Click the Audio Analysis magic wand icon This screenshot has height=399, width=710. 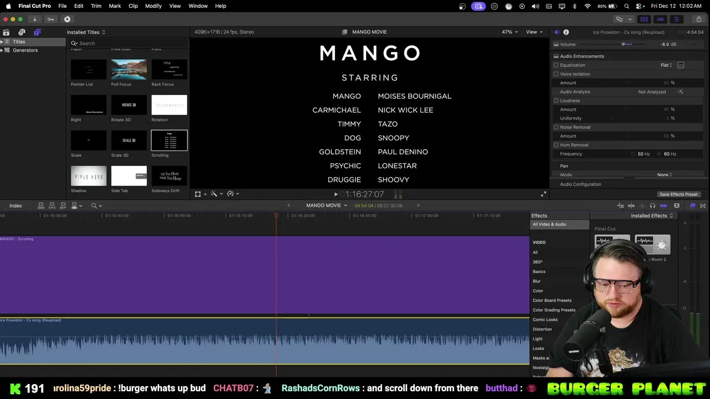(x=681, y=92)
